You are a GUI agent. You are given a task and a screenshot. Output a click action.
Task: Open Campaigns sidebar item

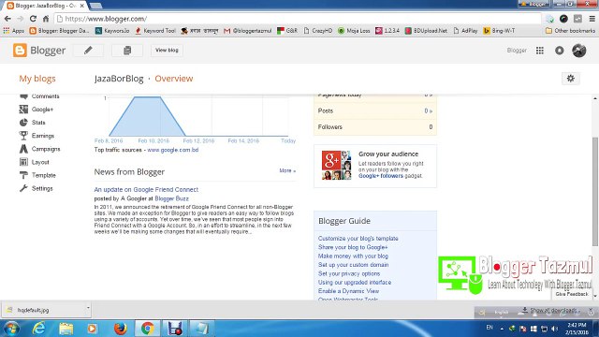click(40, 149)
